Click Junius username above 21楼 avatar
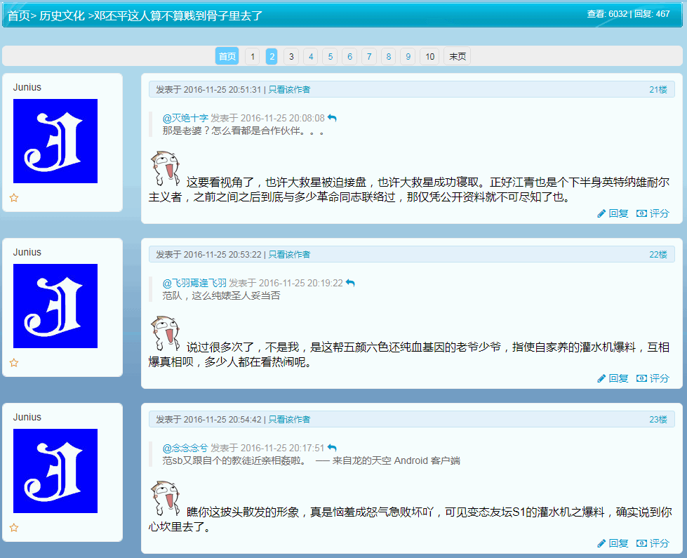The width and height of the screenshot is (687, 558). 27,87
